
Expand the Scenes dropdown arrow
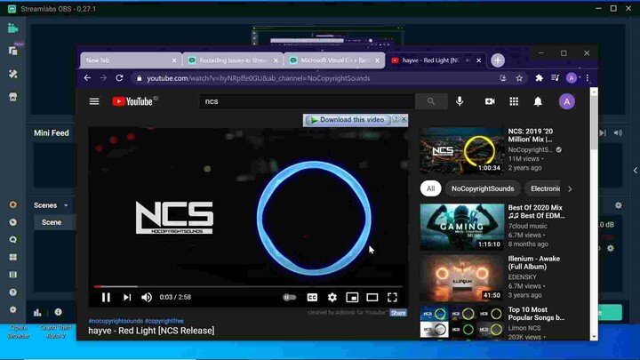coord(66,205)
